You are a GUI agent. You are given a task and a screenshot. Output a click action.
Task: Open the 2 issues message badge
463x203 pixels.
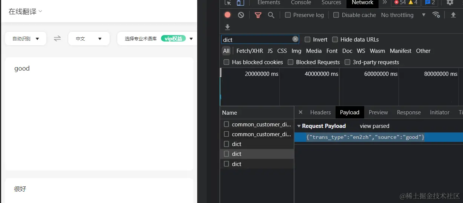click(x=430, y=2)
